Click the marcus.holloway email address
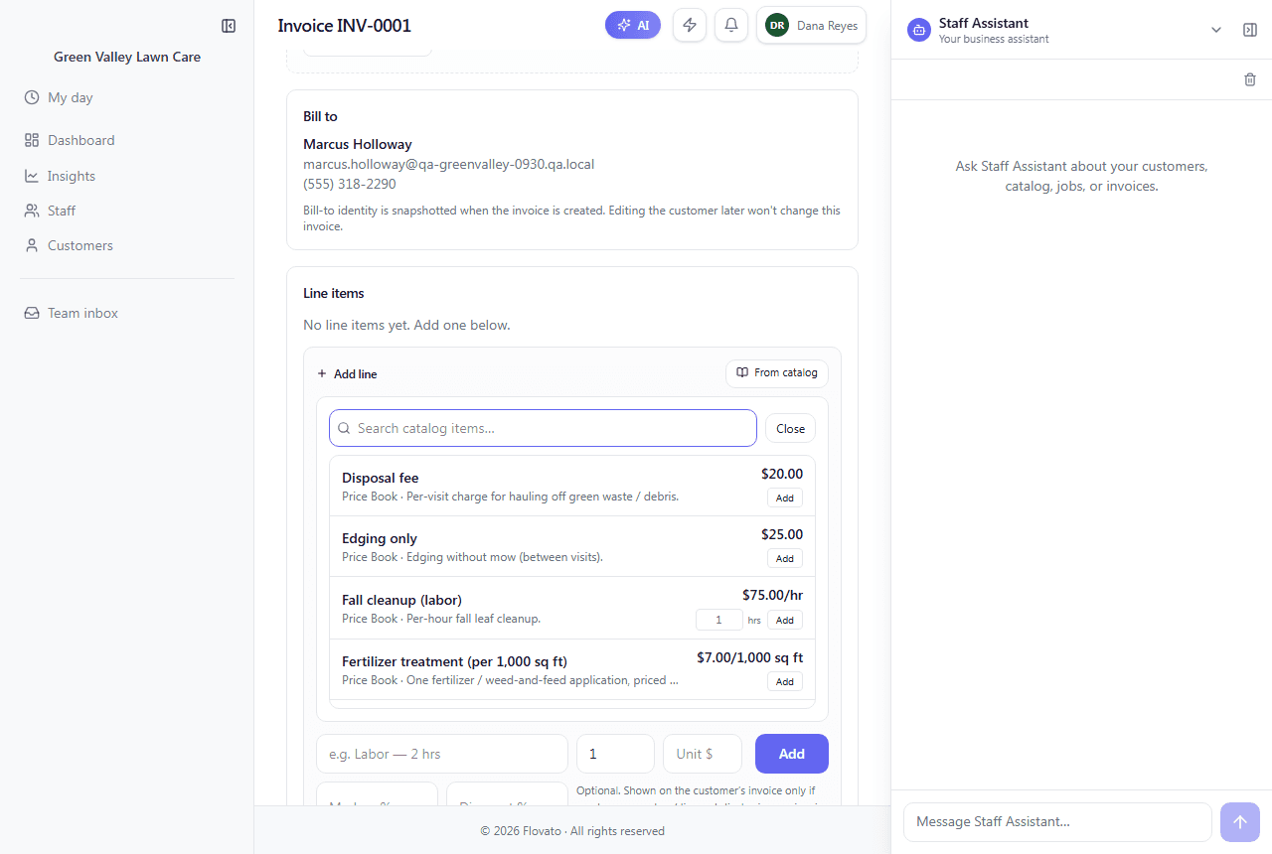The image size is (1272, 854). point(449,164)
